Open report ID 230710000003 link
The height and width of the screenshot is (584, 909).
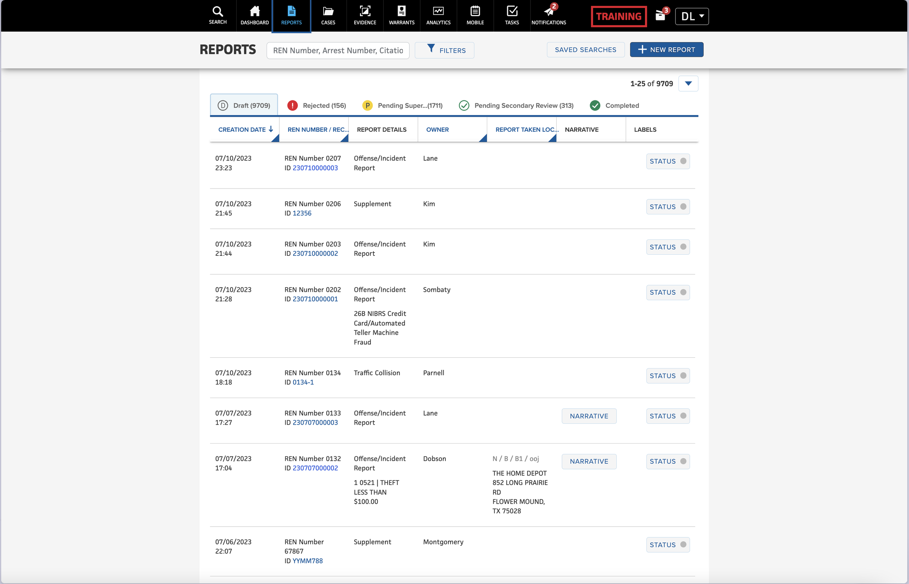315,168
